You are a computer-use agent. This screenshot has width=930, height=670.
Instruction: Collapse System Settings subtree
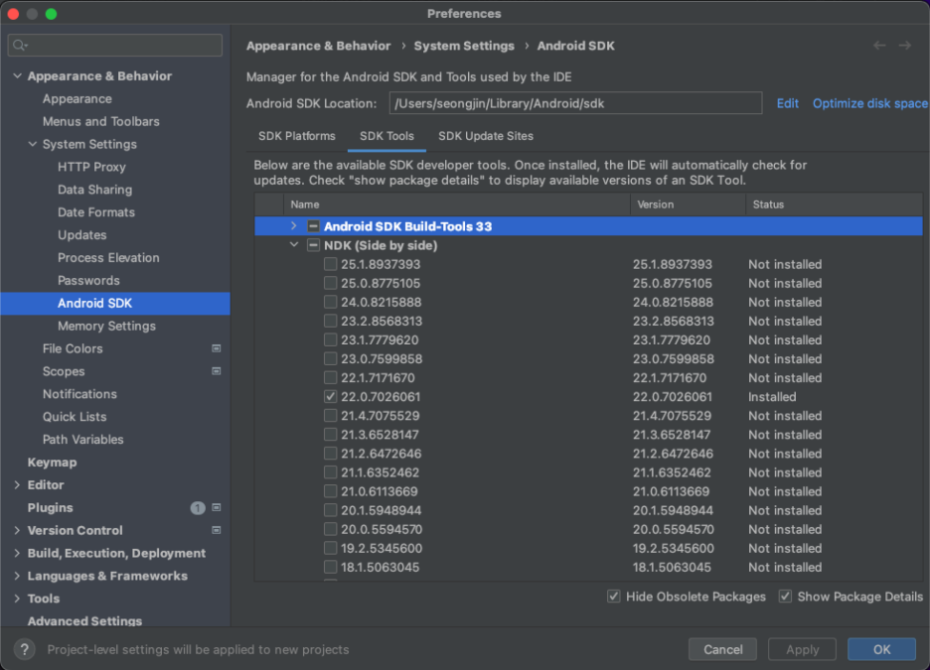click(x=33, y=144)
